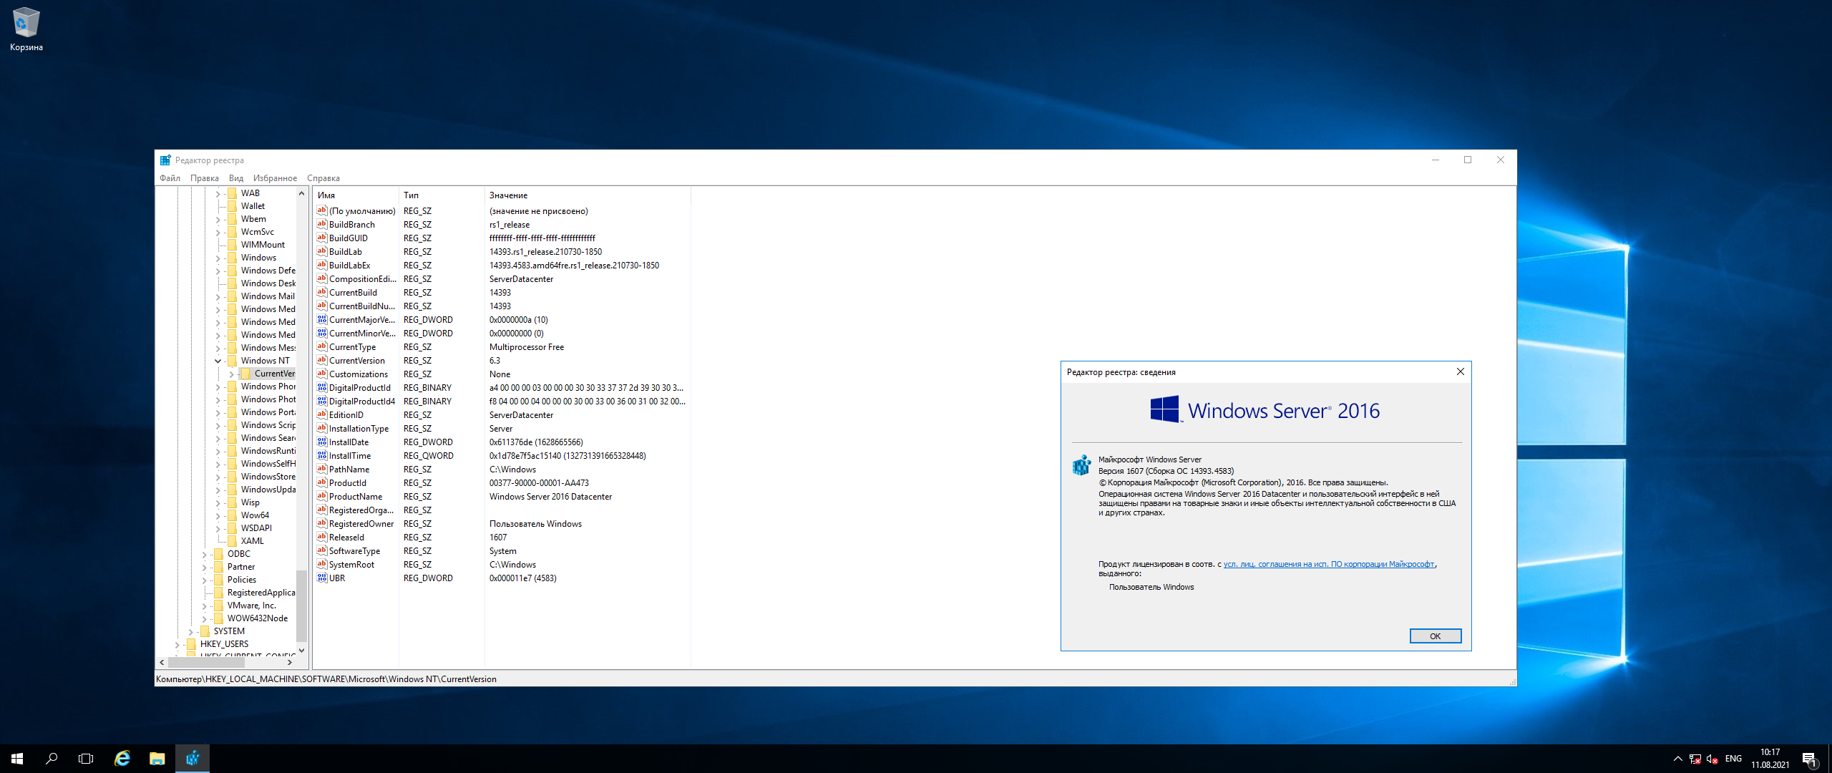1832x773 pixels.
Task: Select the InstallationType value name
Action: pyautogui.click(x=359, y=428)
